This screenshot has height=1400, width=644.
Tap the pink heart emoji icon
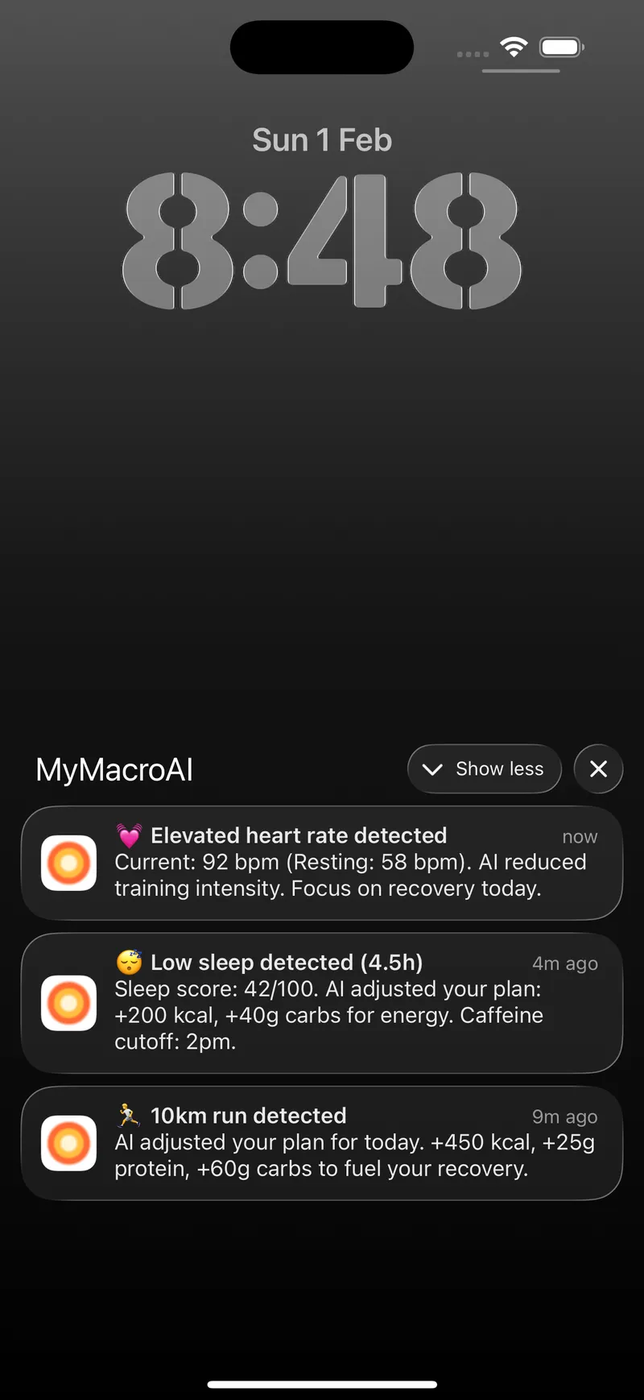point(129,835)
